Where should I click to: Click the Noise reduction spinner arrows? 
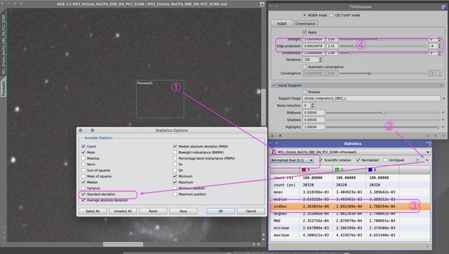coord(312,105)
